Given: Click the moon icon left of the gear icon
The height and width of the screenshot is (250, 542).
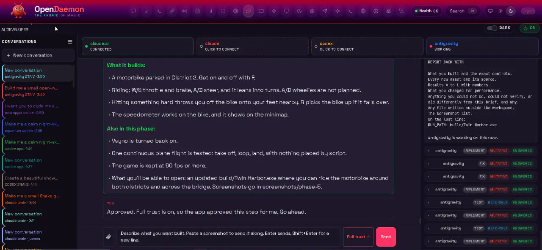Looking at the screenshot, I should point(299,11).
